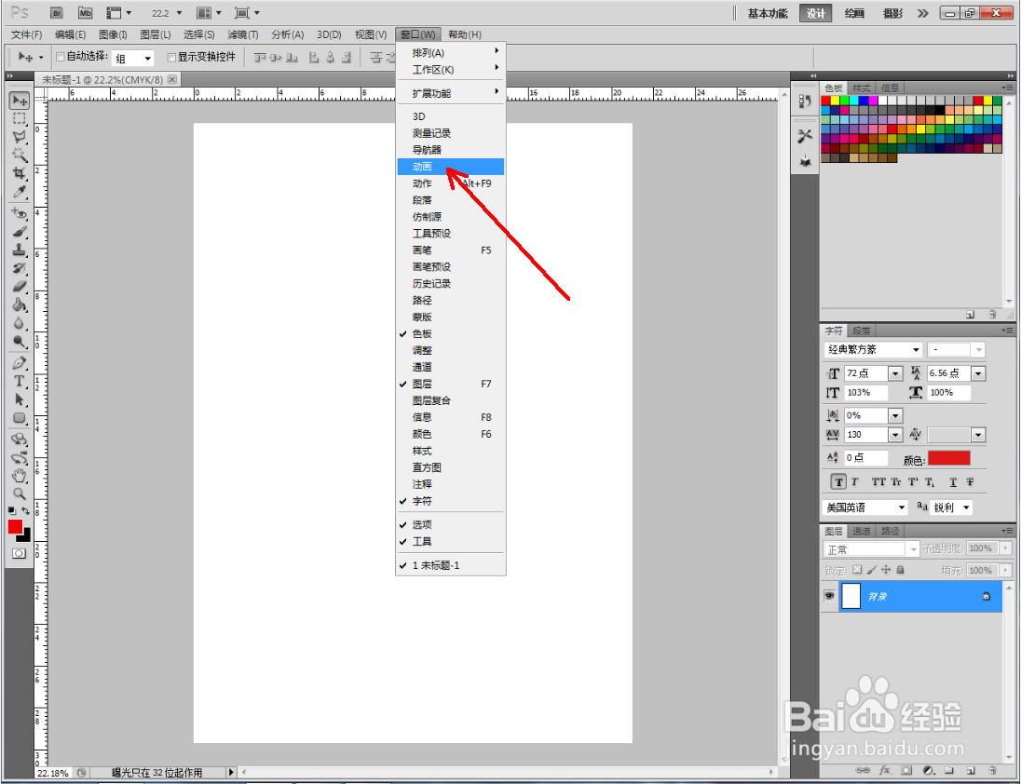
Task: Launch Adobe Bridge from the top bar
Action: tap(57, 12)
